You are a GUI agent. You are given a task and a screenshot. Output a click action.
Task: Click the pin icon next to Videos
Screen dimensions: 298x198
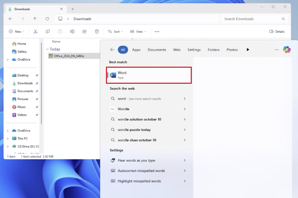[37, 115]
